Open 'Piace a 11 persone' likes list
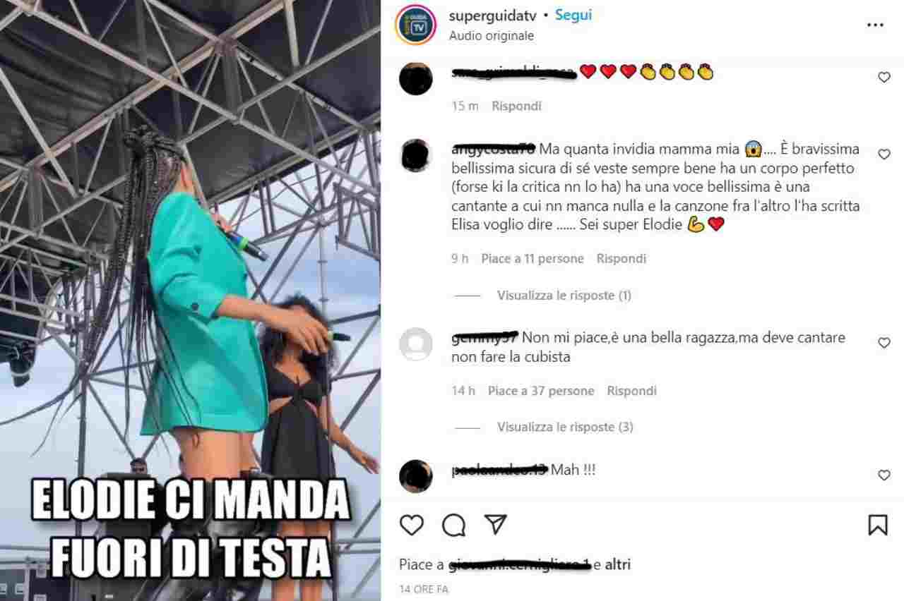Screen dimensions: 904x601 point(533,259)
